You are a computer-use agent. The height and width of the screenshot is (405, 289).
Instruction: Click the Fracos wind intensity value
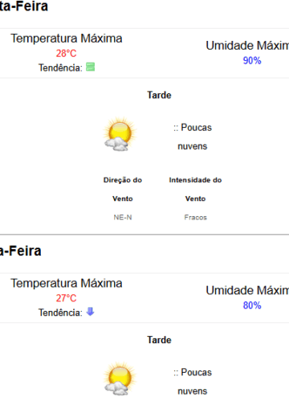195,217
